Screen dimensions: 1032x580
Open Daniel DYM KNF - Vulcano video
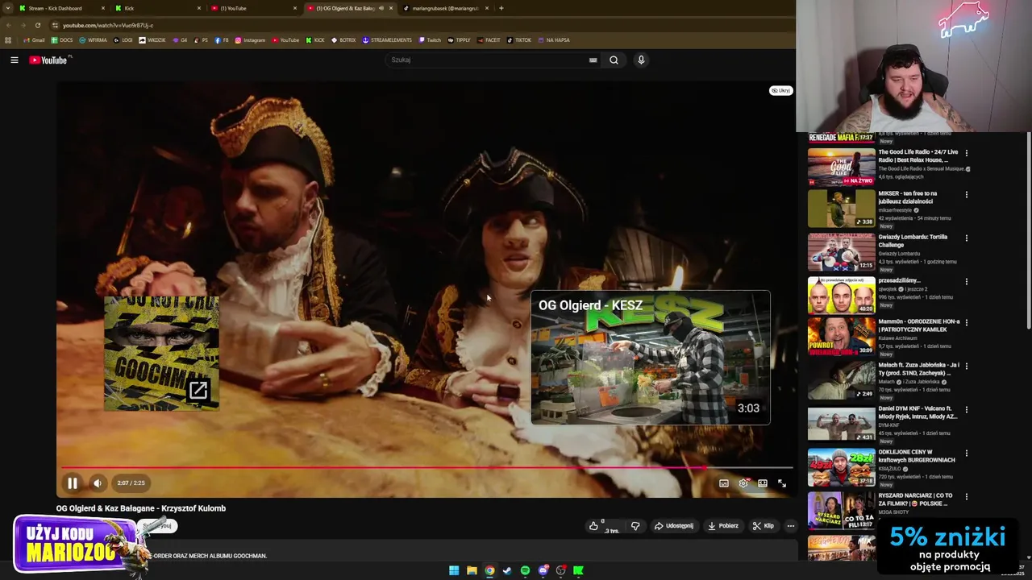pyautogui.click(x=918, y=412)
